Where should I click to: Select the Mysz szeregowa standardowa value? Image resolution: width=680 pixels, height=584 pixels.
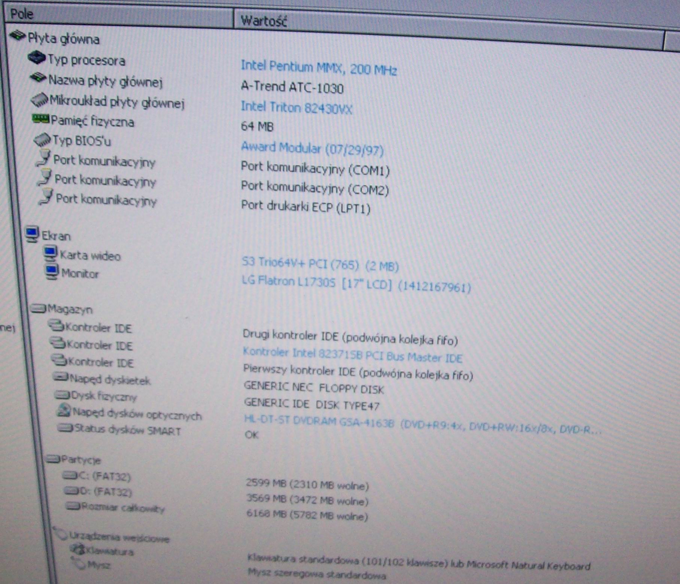pos(317,574)
